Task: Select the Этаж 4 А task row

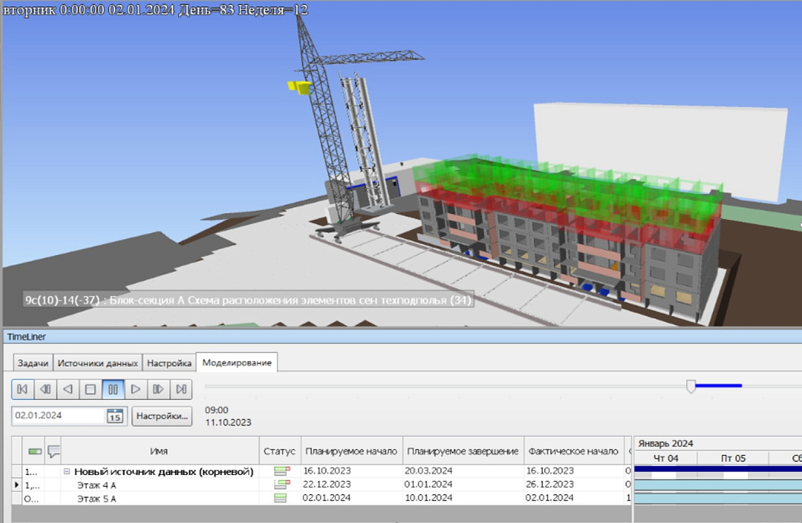Action: [x=96, y=485]
